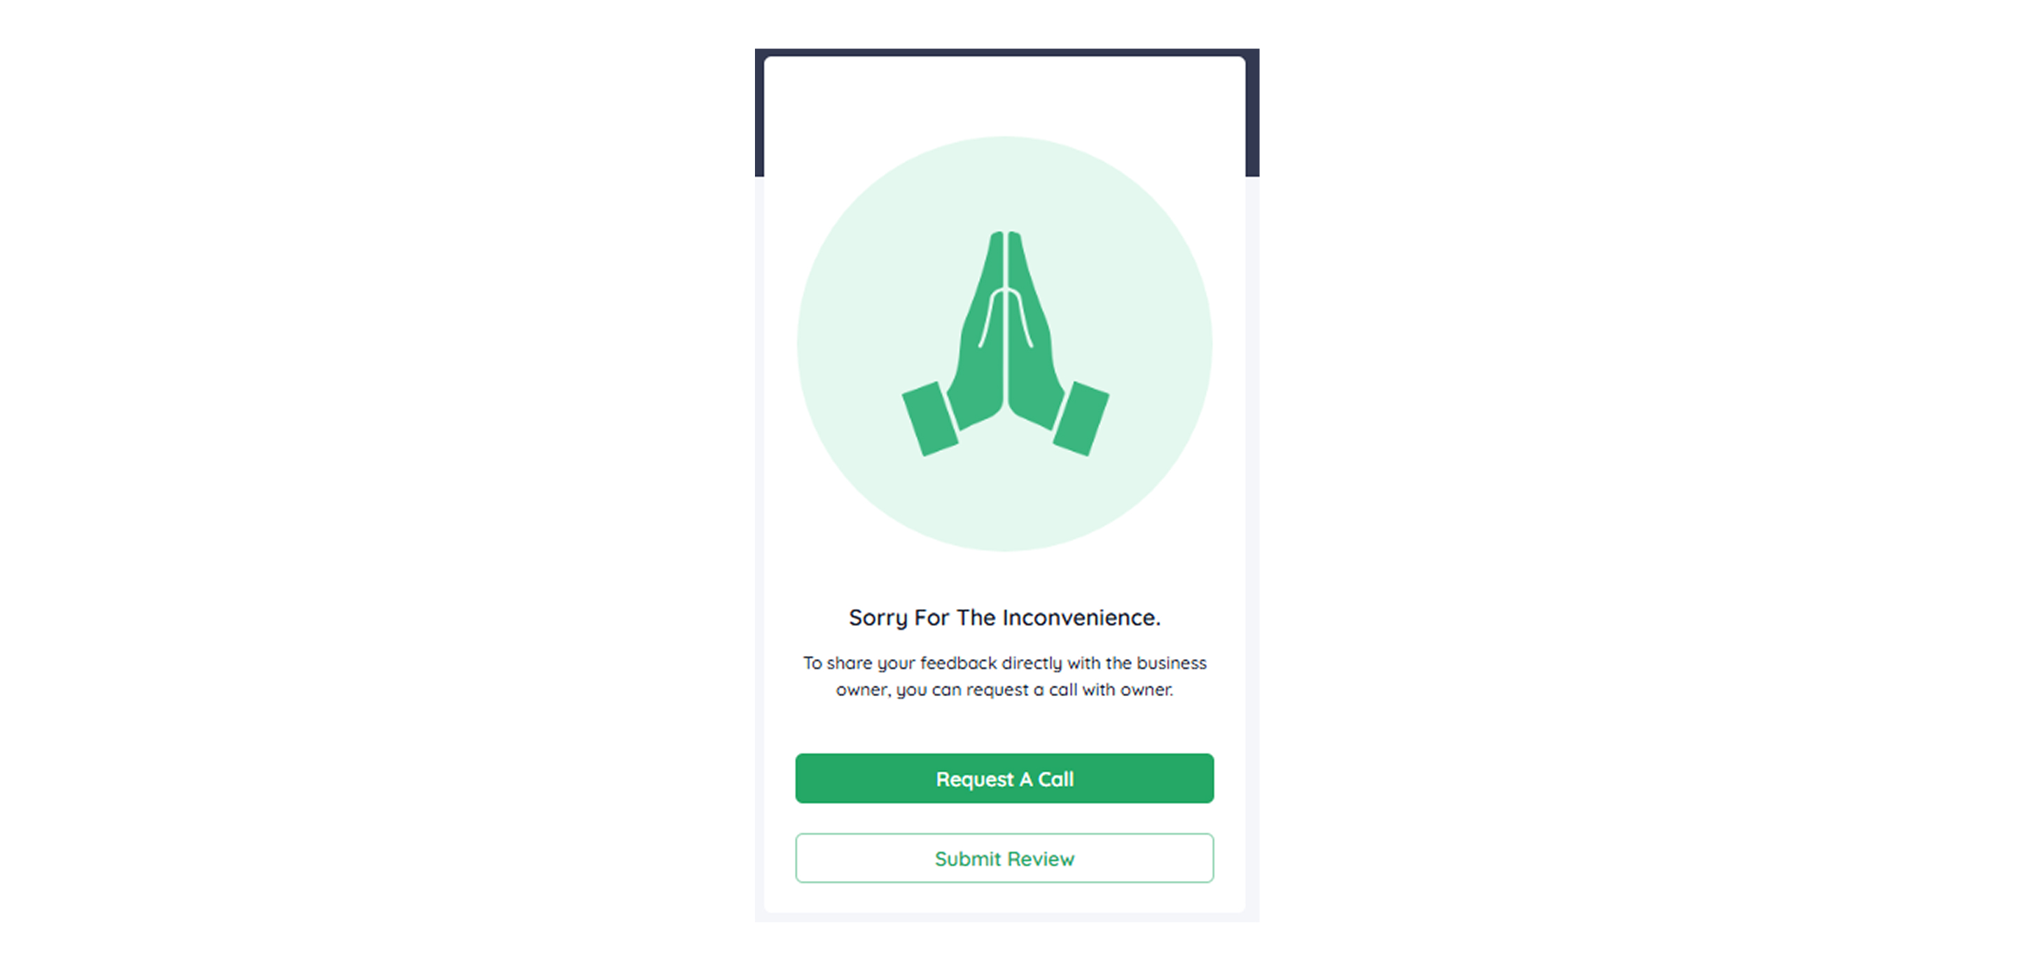Click the dark navy header band atop card

tap(1007, 52)
